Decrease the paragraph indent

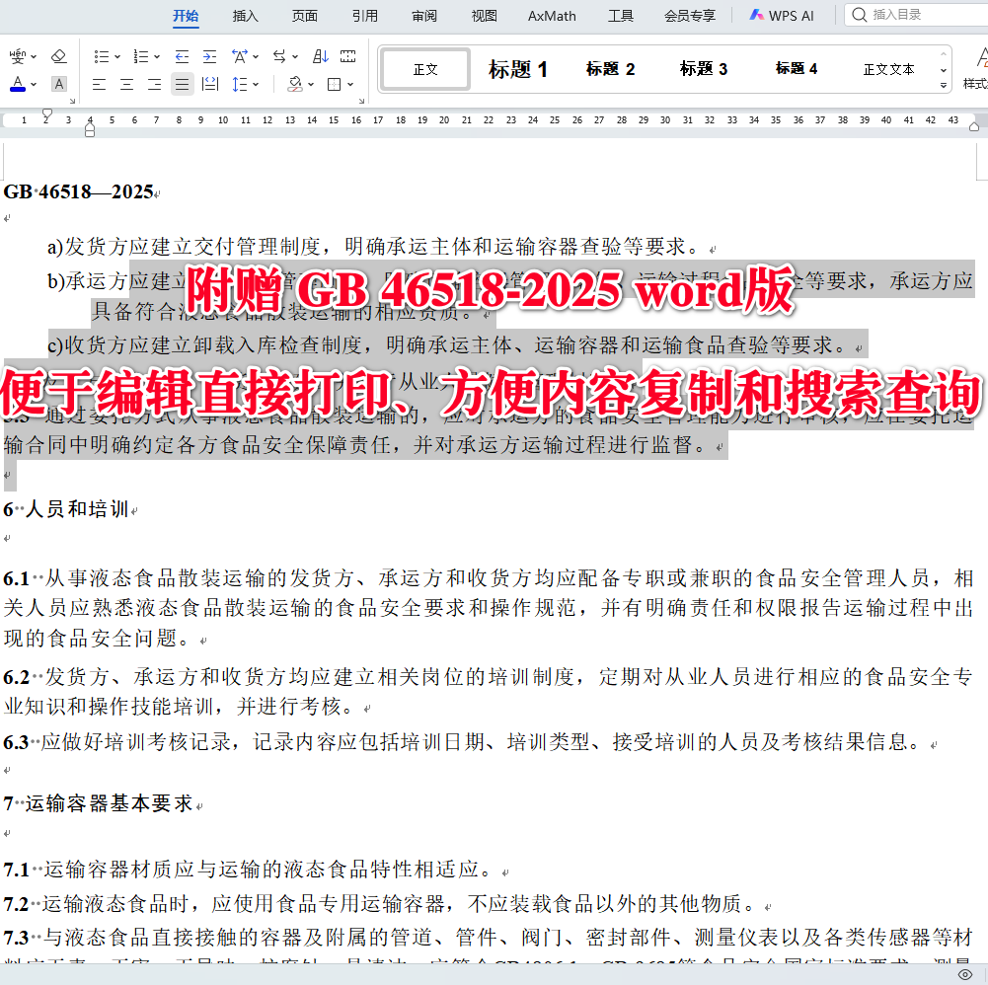(182, 56)
